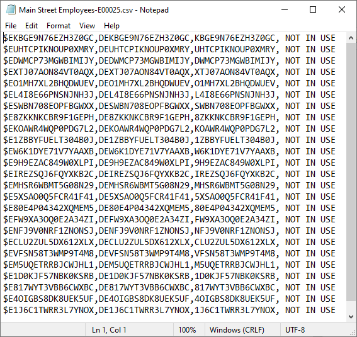Click the vertical scrollbar thumb
Screen dimensions: 357x337
(351, 171)
